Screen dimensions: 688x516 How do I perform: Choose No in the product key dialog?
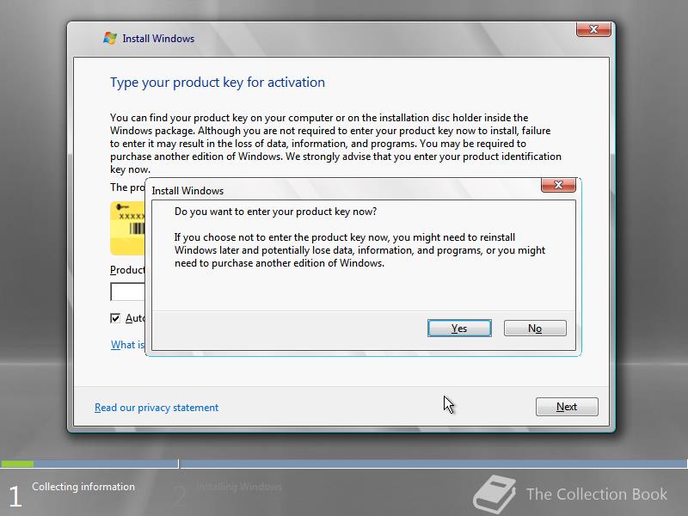[x=535, y=329]
